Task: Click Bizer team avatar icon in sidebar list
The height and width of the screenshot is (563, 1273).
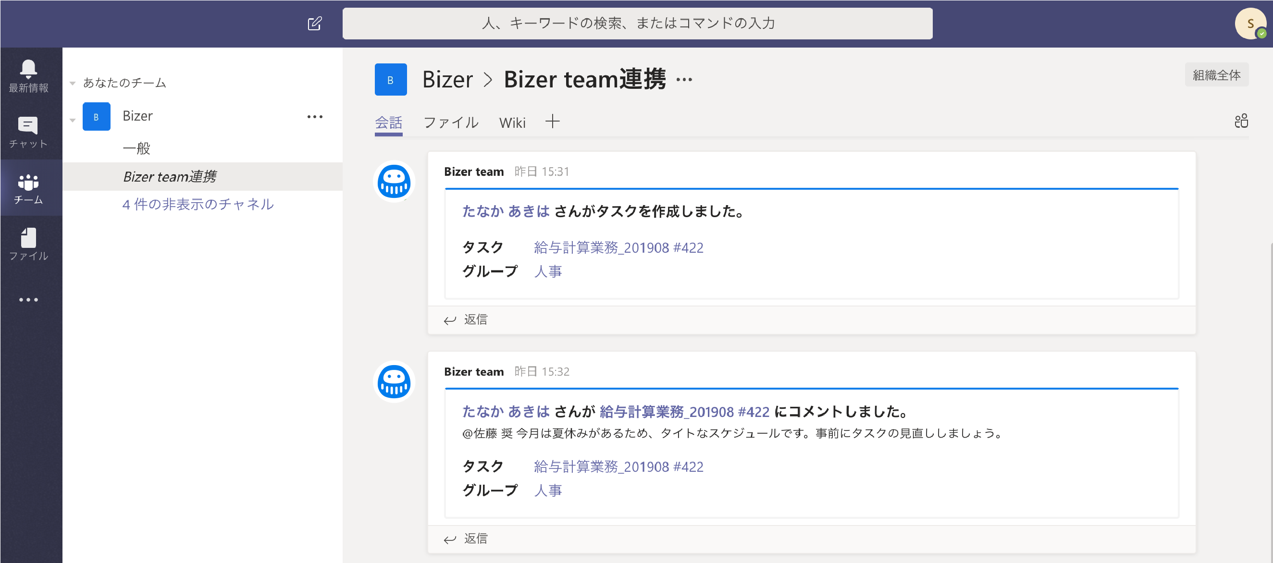Action: tap(97, 117)
